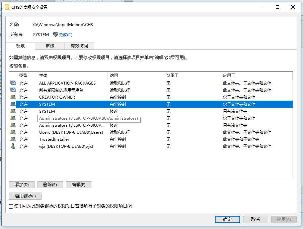Select the TrustedInstaller entry

point(151,139)
